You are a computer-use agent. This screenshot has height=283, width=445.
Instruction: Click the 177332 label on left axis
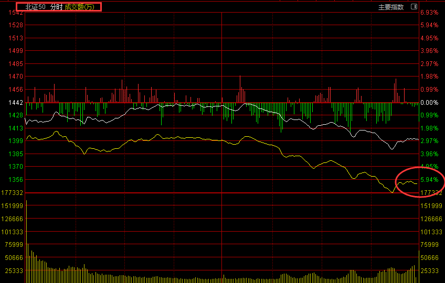(12, 193)
